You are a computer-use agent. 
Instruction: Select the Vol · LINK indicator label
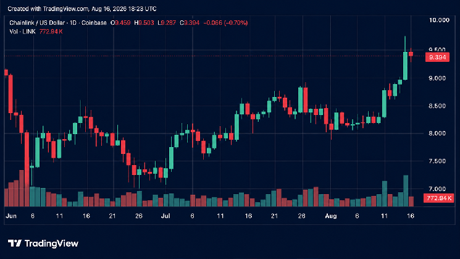point(22,32)
